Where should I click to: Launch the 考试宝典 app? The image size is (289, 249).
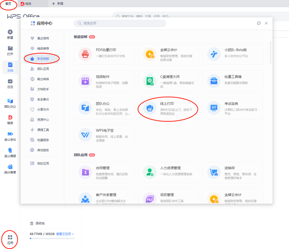coord(214,108)
